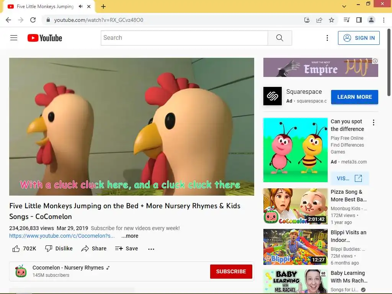Click the Blippi Buddies channel name

[x=348, y=249]
